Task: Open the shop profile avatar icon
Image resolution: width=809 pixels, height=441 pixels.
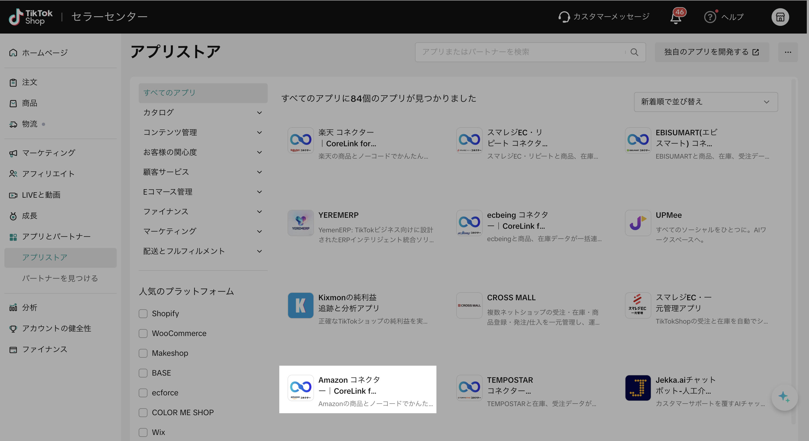Action: [780, 17]
